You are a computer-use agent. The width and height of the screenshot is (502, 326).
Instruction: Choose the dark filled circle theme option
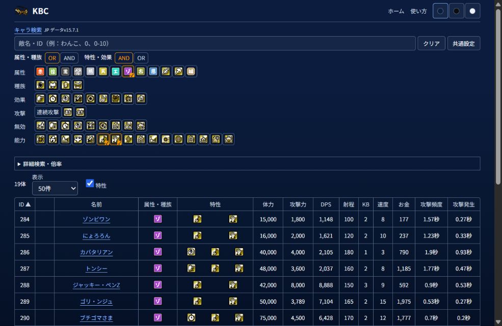click(456, 11)
